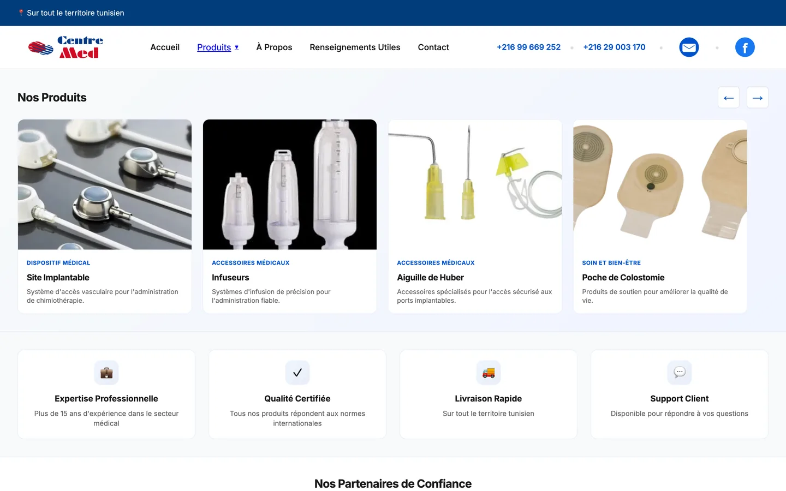Click the Centre Med logo
Viewport: 786px width, 491px height.
[x=65, y=47]
